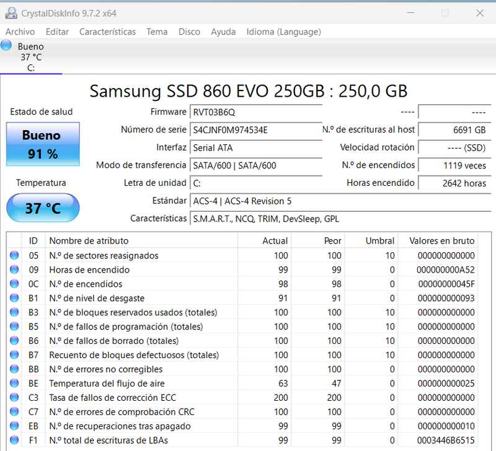Click raw value 00000000045F
Image resolution: width=496 pixels, height=451 pixels.
click(x=446, y=284)
